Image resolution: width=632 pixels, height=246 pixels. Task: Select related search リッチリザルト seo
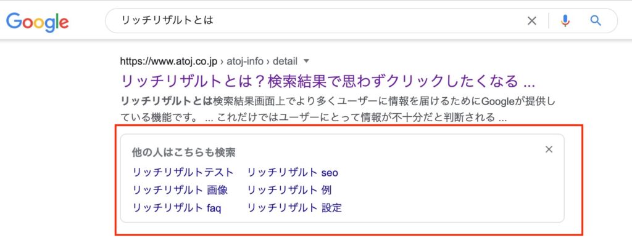292,172
